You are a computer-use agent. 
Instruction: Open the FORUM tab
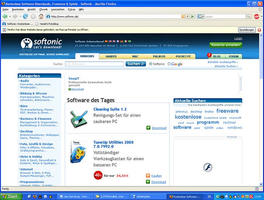tap(234, 56)
